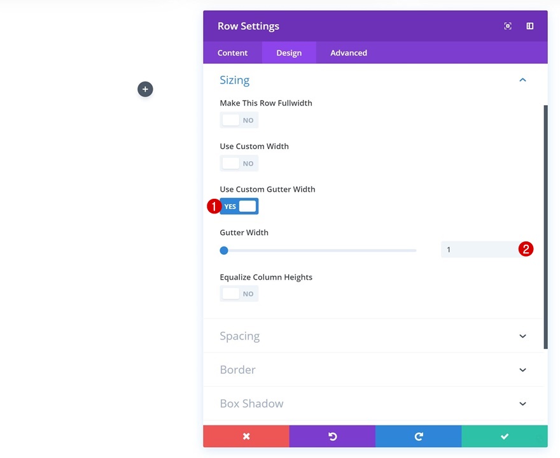560x458 pixels.
Task: Select the Gutter Width value field
Action: coord(480,249)
